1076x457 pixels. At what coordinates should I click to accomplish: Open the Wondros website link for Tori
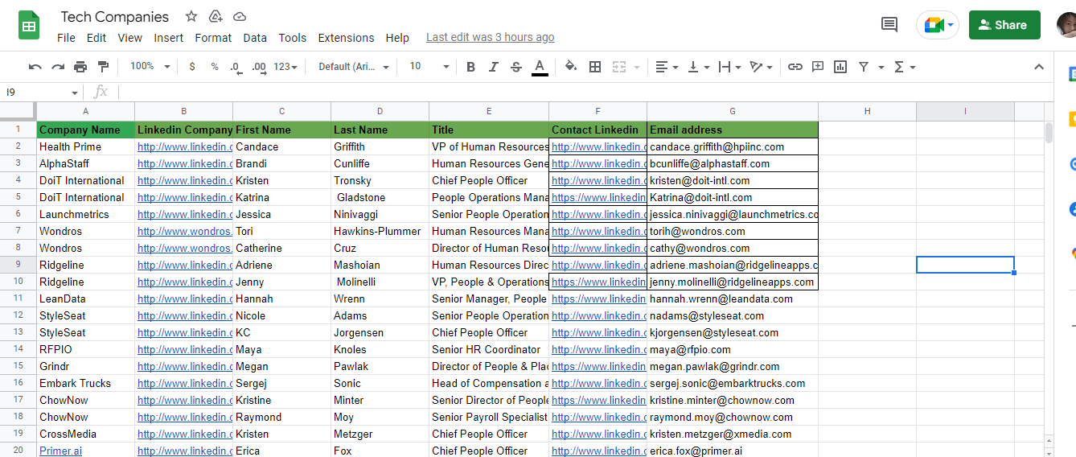[184, 231]
